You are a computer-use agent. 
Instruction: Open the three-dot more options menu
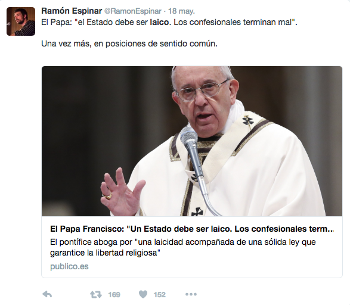[191, 294]
